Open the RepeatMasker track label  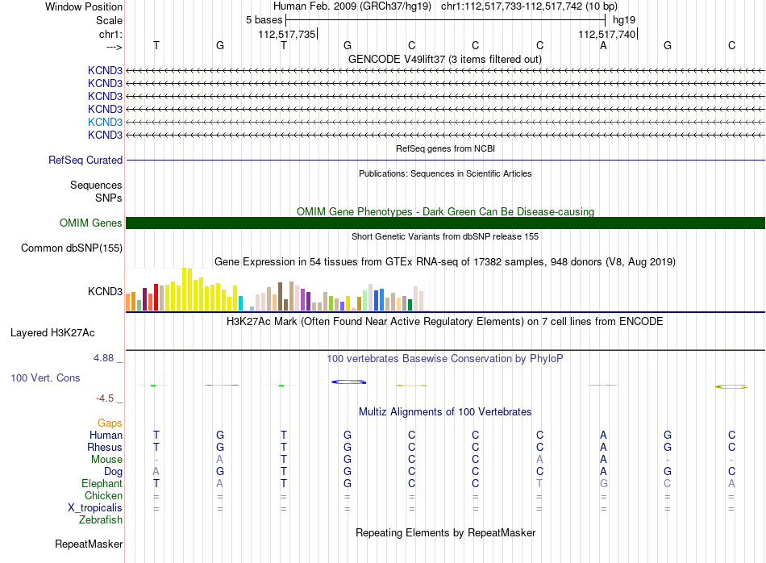(x=89, y=544)
